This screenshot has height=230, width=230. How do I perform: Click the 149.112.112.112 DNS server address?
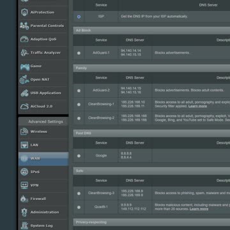pyautogui.click(x=134, y=209)
